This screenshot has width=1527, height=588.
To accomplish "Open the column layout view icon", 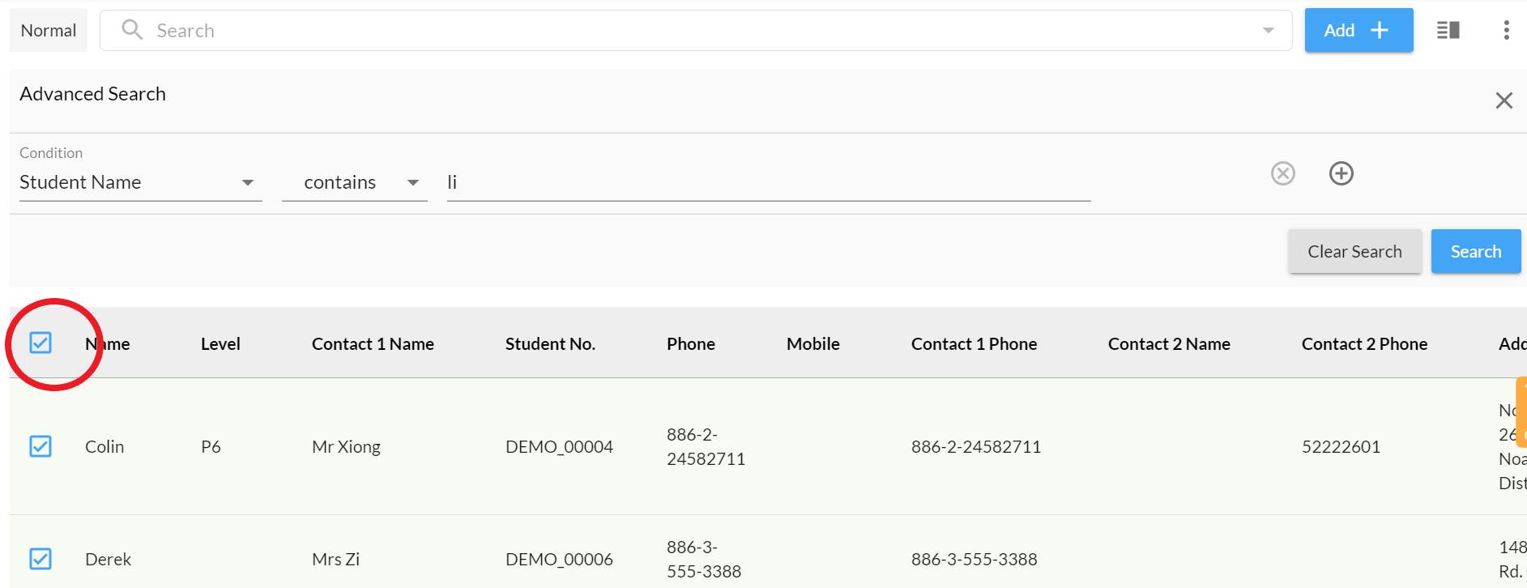I will coord(1448,31).
